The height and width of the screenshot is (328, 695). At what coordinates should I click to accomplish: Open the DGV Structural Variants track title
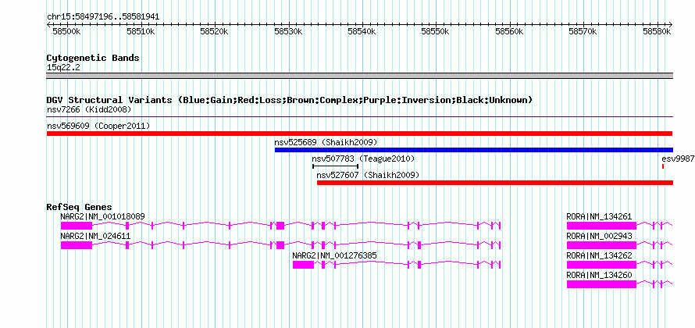(x=290, y=100)
